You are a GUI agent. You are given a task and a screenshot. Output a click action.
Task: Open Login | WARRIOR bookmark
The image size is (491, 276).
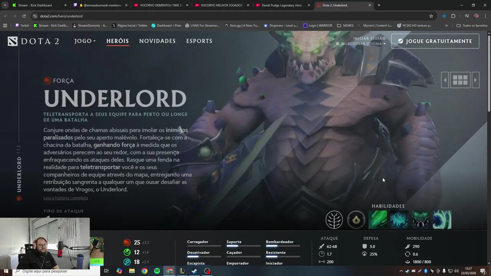point(318,25)
